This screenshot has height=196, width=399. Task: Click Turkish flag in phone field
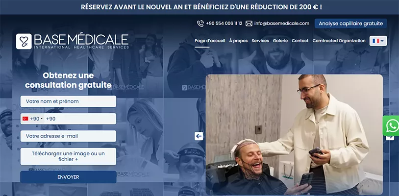pos(25,119)
